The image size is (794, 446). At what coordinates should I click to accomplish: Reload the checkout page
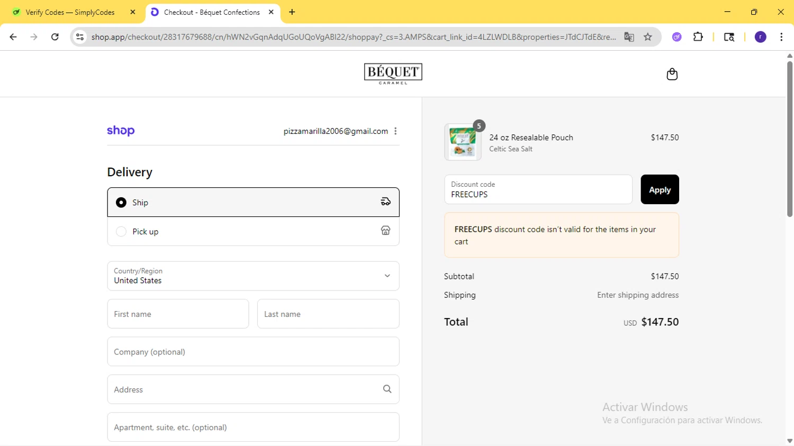point(55,37)
